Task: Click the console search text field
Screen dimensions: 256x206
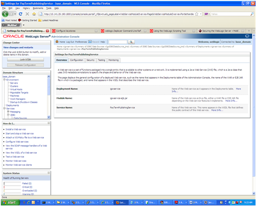Action: [118, 42]
